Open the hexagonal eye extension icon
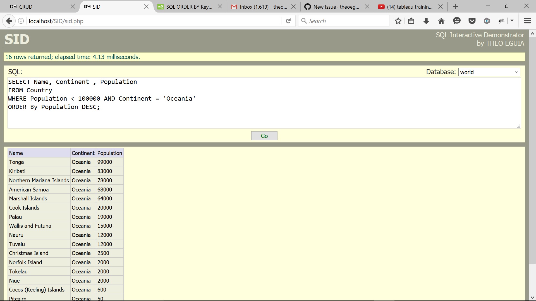536x301 pixels. pyautogui.click(x=487, y=21)
